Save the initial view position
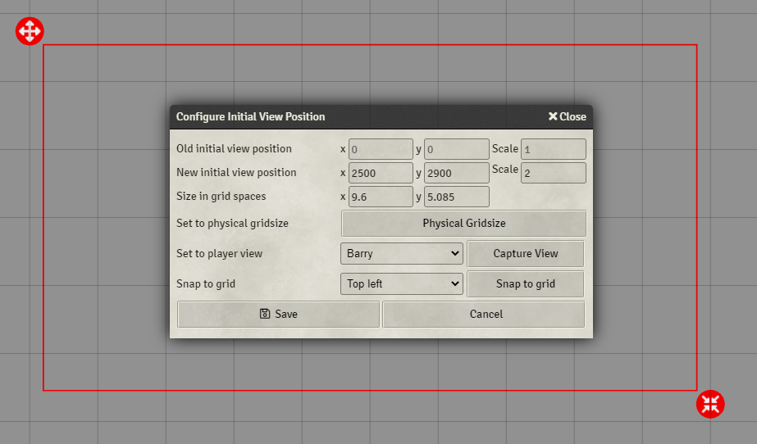 click(x=278, y=315)
